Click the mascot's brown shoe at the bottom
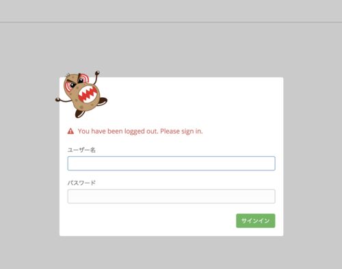 (79, 114)
